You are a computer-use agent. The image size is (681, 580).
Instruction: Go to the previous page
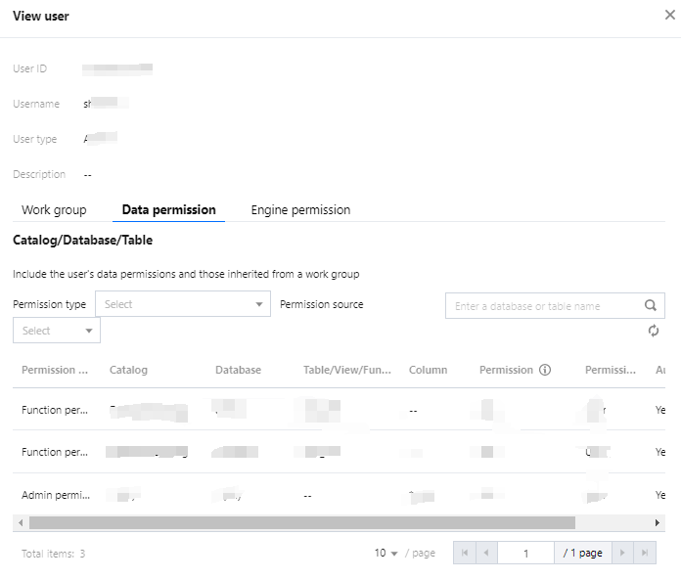[485, 553]
